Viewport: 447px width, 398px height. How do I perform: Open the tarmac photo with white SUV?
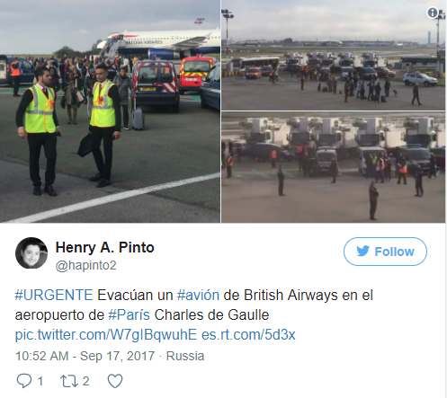(x=333, y=55)
